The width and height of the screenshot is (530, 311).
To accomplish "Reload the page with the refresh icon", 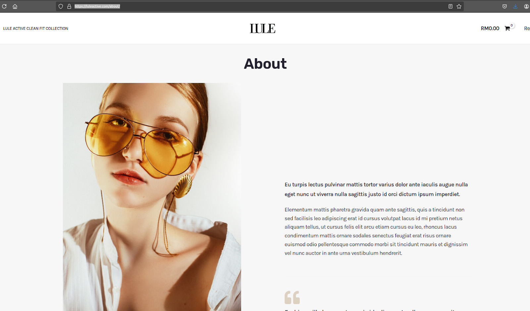I will (4, 6).
